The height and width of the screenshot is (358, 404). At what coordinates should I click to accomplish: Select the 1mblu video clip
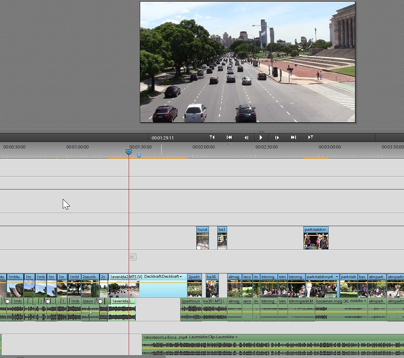click(x=15, y=286)
